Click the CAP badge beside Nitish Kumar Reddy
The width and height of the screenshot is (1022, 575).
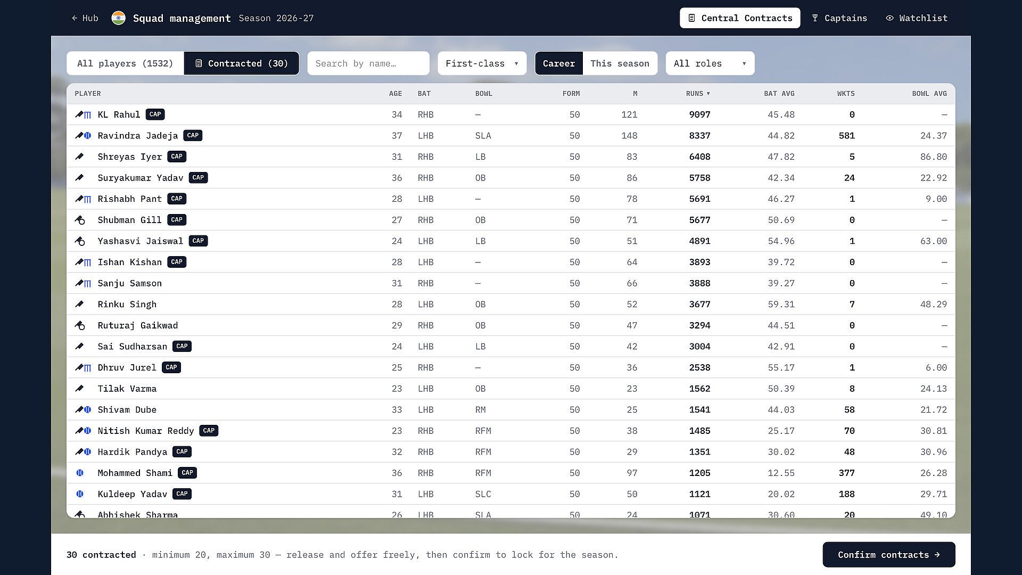[x=209, y=431]
